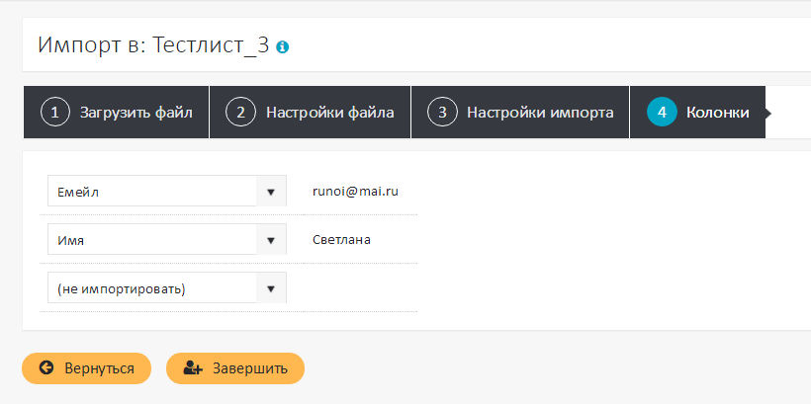The height and width of the screenshot is (404, 811).
Task: Open the Настройки импорта step
Action: [540, 112]
